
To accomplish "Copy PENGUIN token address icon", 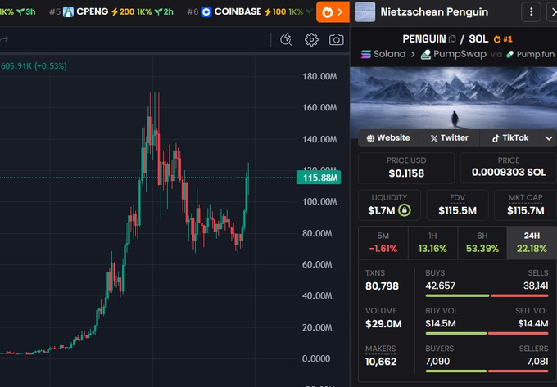I will coord(452,39).
